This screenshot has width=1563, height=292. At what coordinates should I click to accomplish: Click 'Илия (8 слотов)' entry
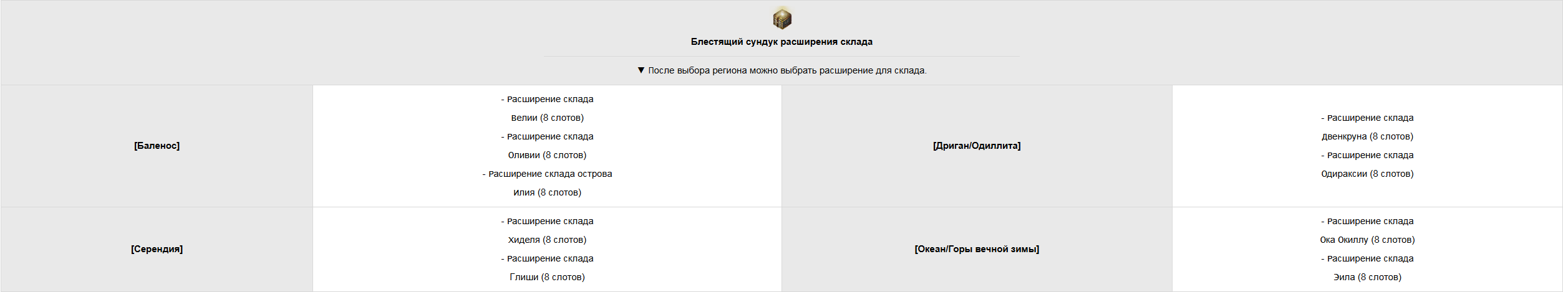(x=547, y=192)
